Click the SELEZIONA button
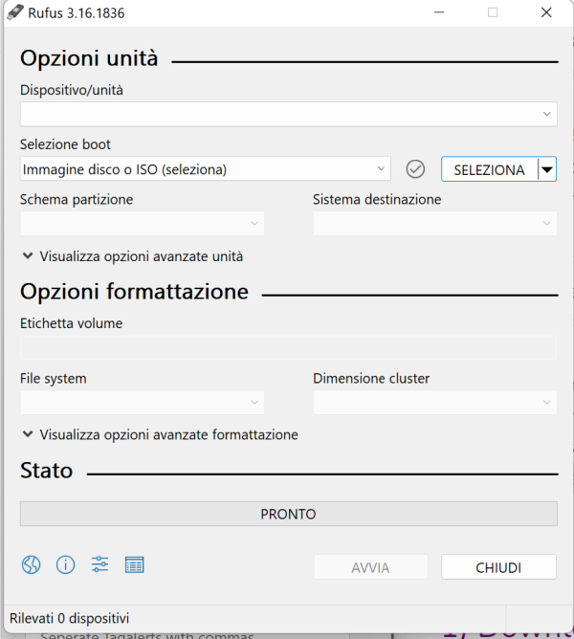 click(489, 169)
